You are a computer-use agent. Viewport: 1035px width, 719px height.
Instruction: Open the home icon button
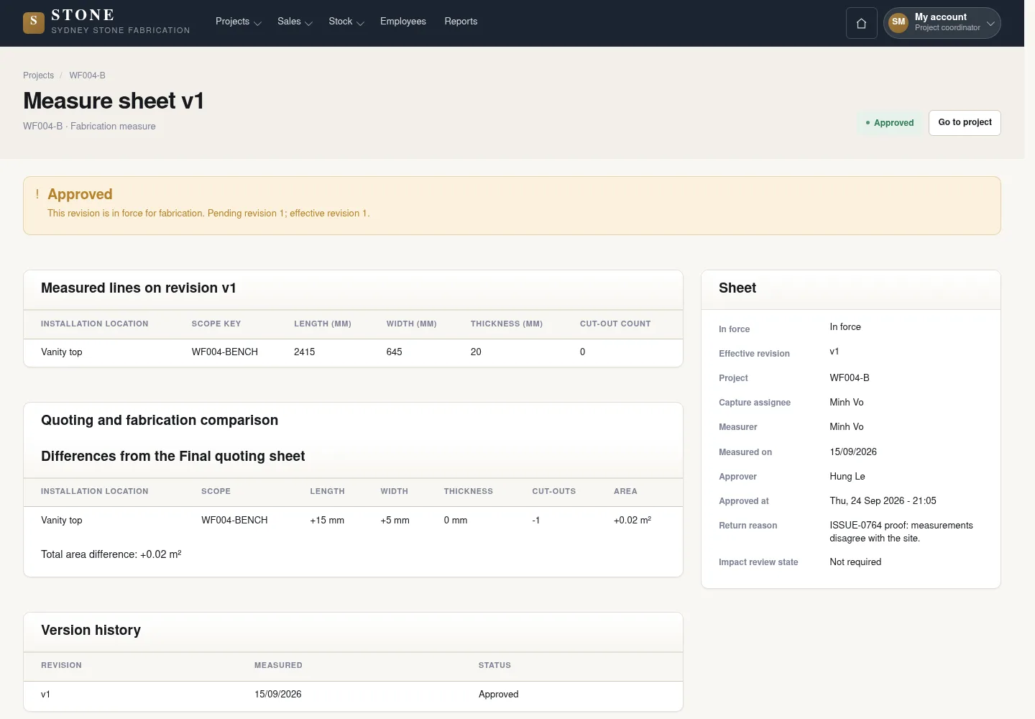click(x=861, y=23)
